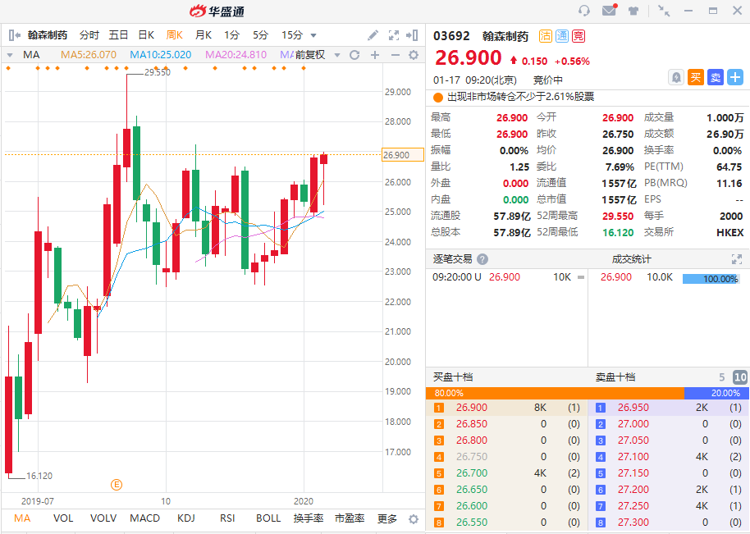The width and height of the screenshot is (750, 534).
Task: Collapse the left sidebar panel icon
Action: pos(15,35)
